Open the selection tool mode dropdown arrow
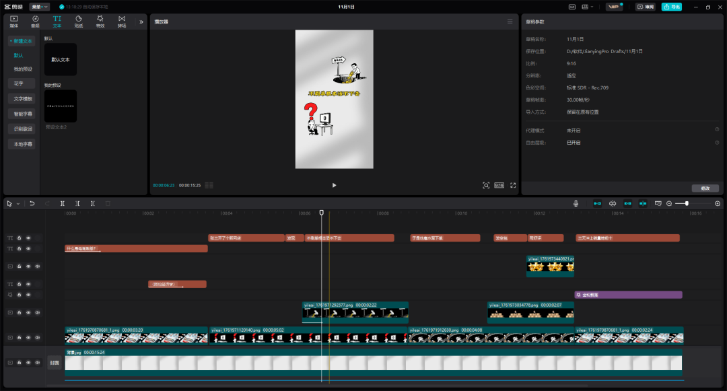Viewport: 727px width, 391px height. (18, 203)
